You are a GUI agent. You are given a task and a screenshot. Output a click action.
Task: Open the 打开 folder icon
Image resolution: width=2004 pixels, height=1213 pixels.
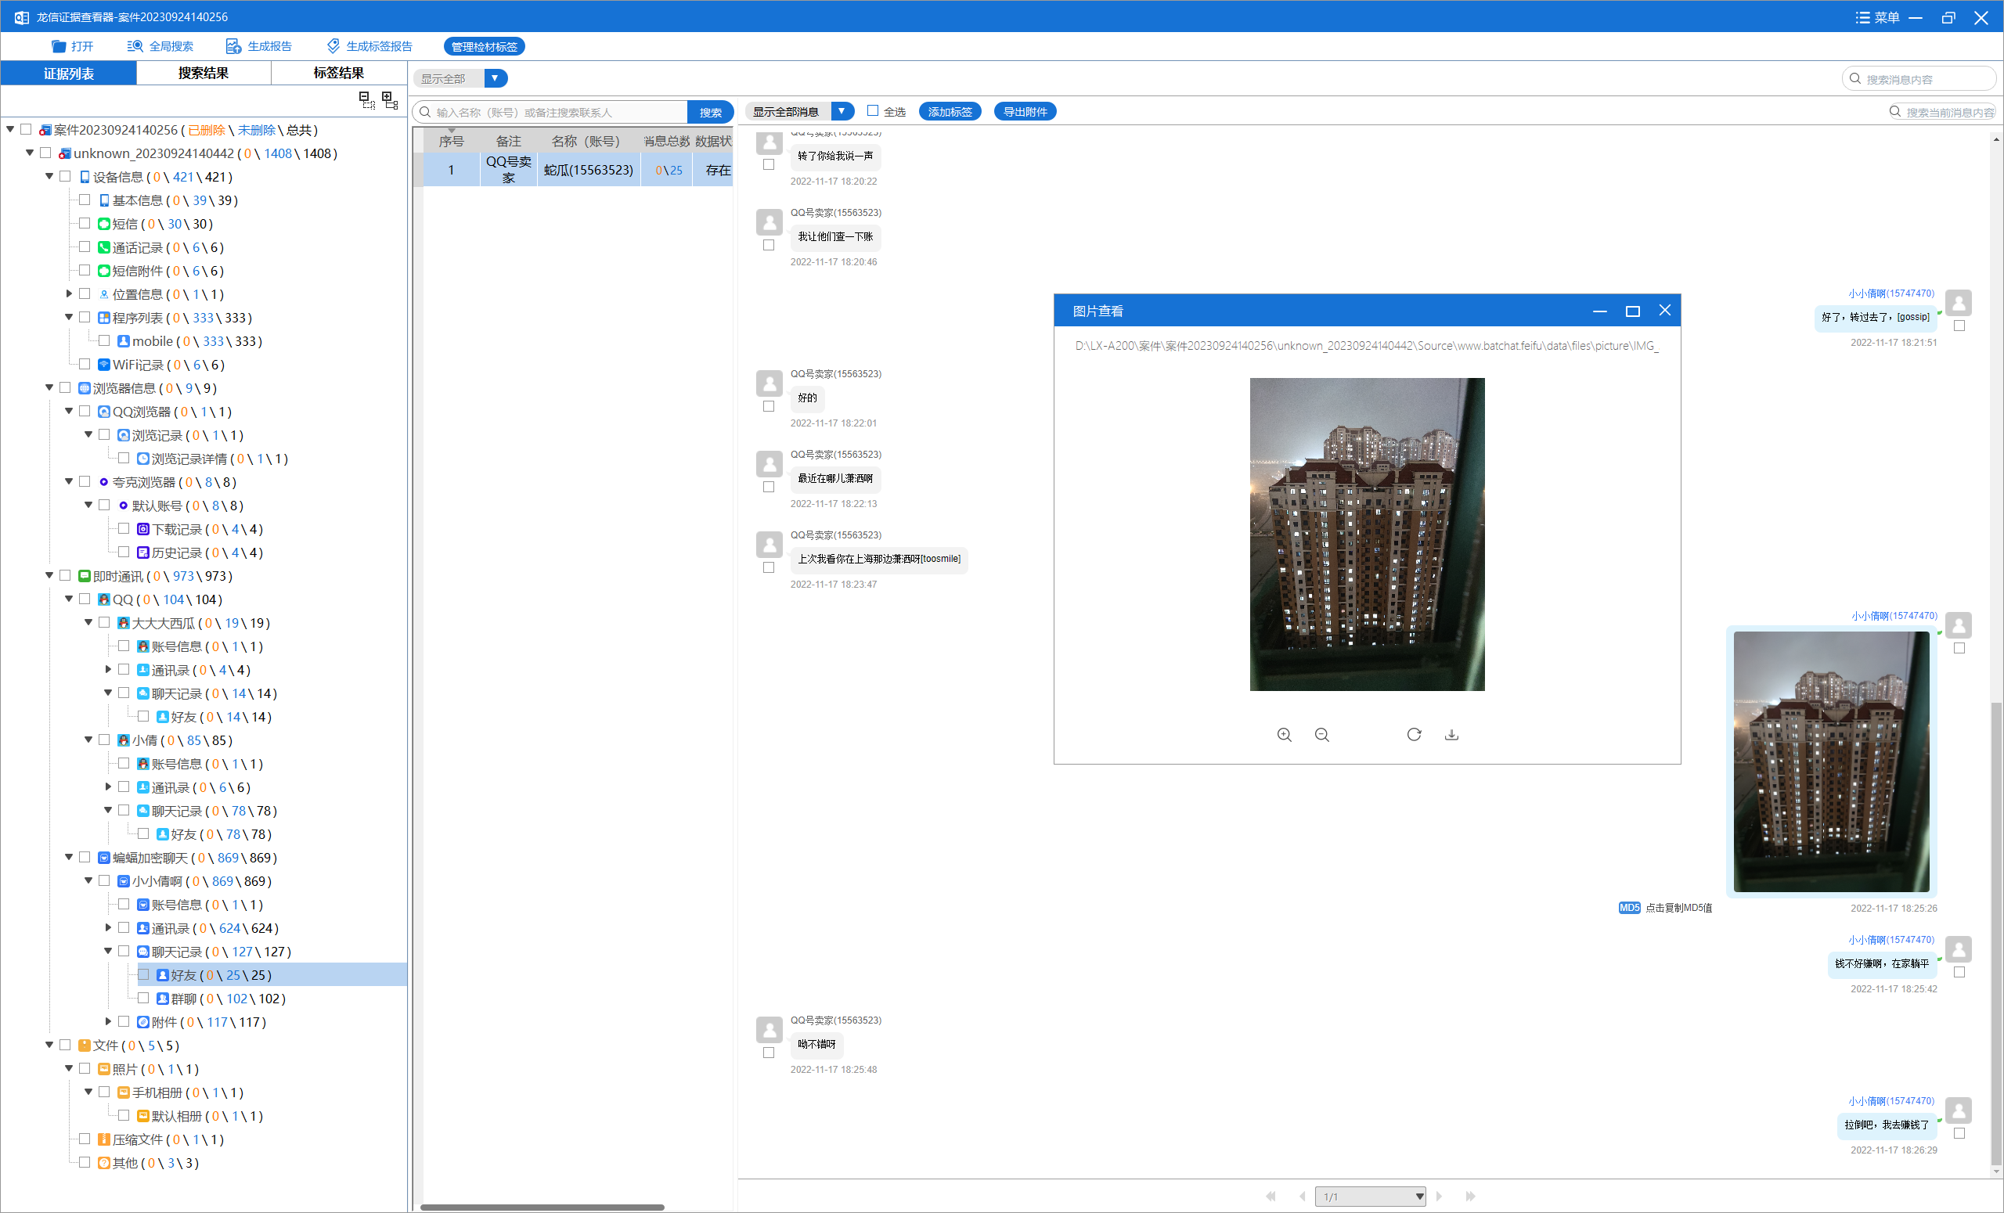coord(59,46)
